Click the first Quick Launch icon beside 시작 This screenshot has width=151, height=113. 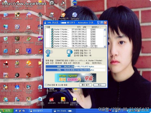click(x=17, y=111)
